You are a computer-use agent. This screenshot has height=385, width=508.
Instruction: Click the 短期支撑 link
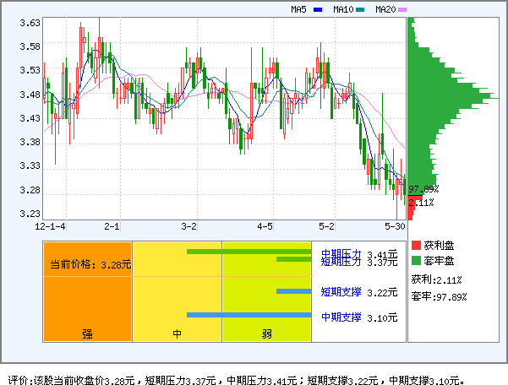tap(341, 292)
